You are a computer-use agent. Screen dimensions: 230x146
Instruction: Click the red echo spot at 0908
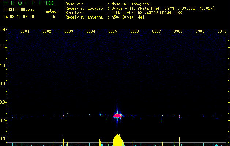(x=179, y=116)
